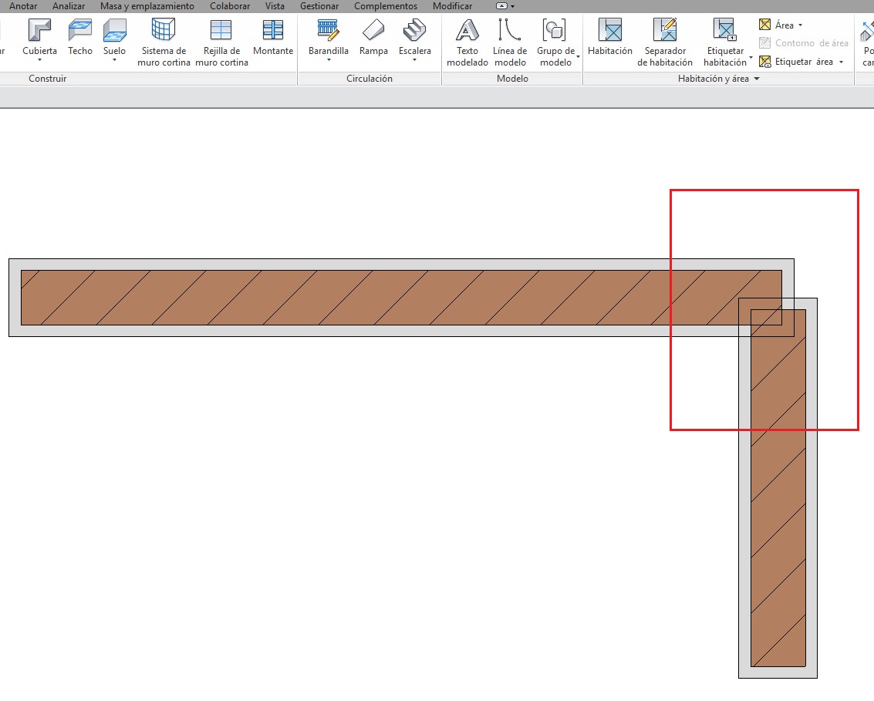This screenshot has width=874, height=701.
Task: Click the Escalera stair tool
Action: (414, 39)
